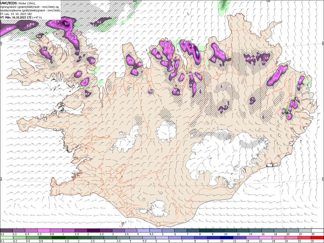This screenshot has height=243, width=324.
Task: Click the 3.1 snowfall maximum value
Action: click(67, 24)
